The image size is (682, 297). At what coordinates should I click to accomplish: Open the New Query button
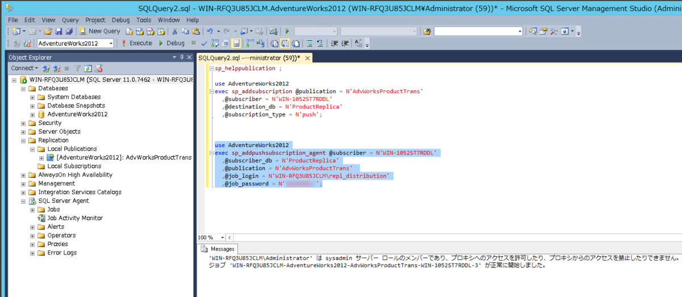[x=100, y=31]
